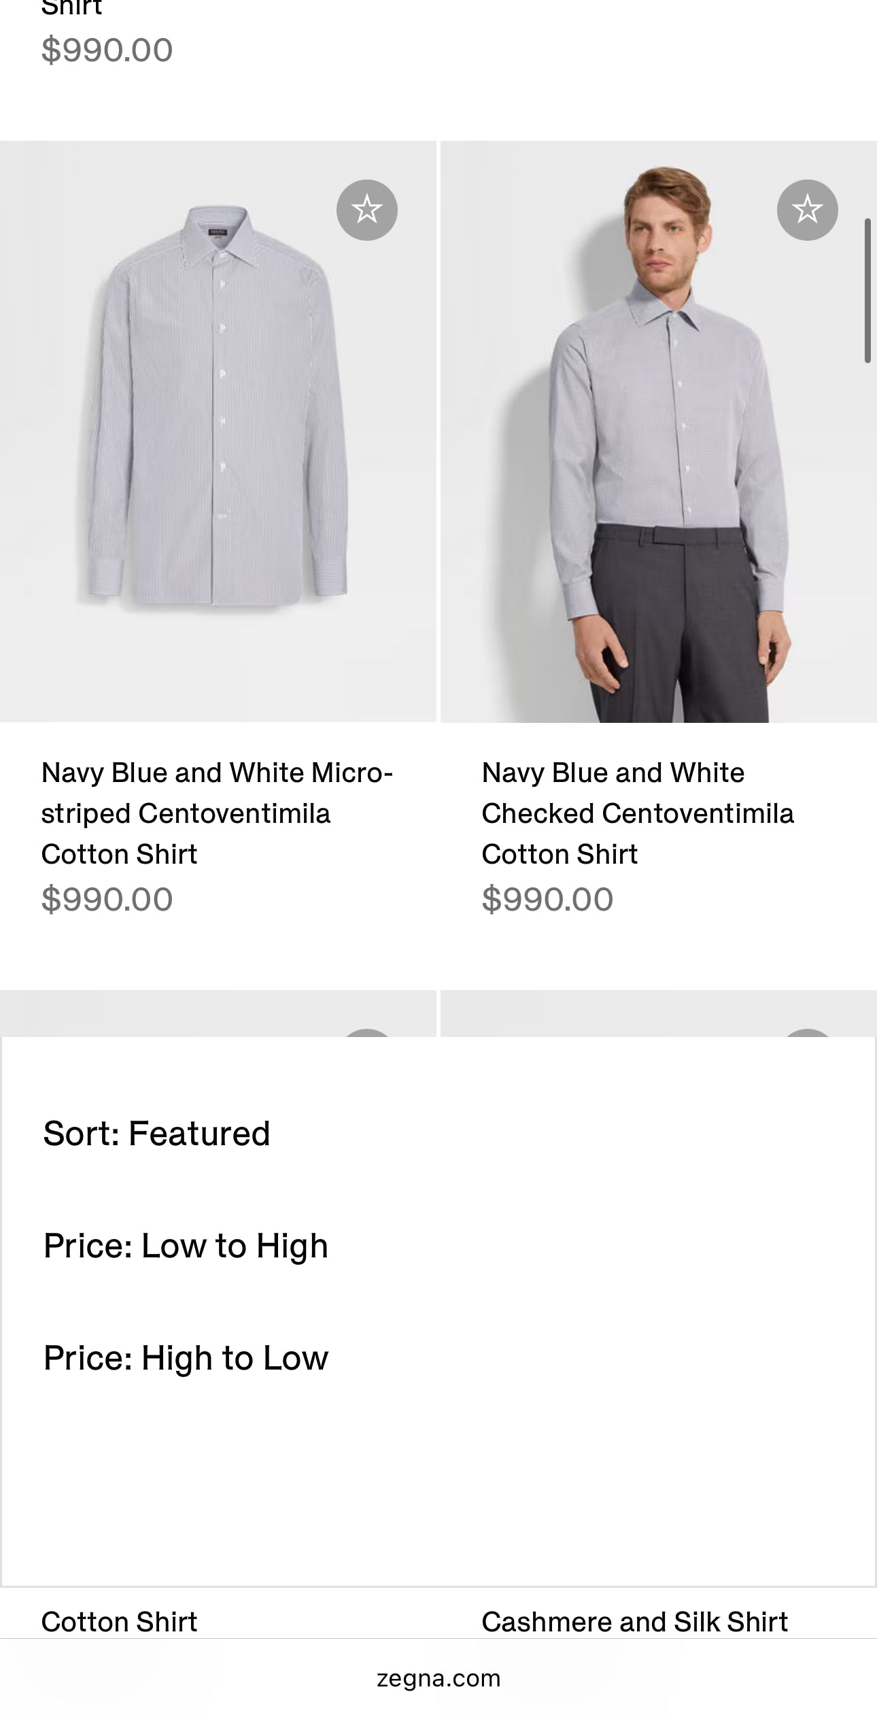Tap the partially hidden right wishlist icon above the sort panel
The image size is (877, 1715).
point(807,1033)
